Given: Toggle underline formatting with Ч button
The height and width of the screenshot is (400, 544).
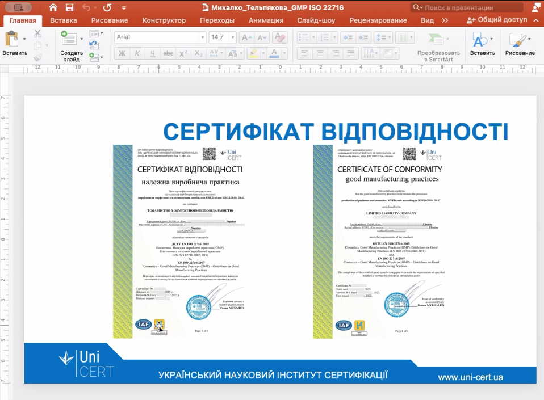Looking at the screenshot, I should [x=152, y=53].
